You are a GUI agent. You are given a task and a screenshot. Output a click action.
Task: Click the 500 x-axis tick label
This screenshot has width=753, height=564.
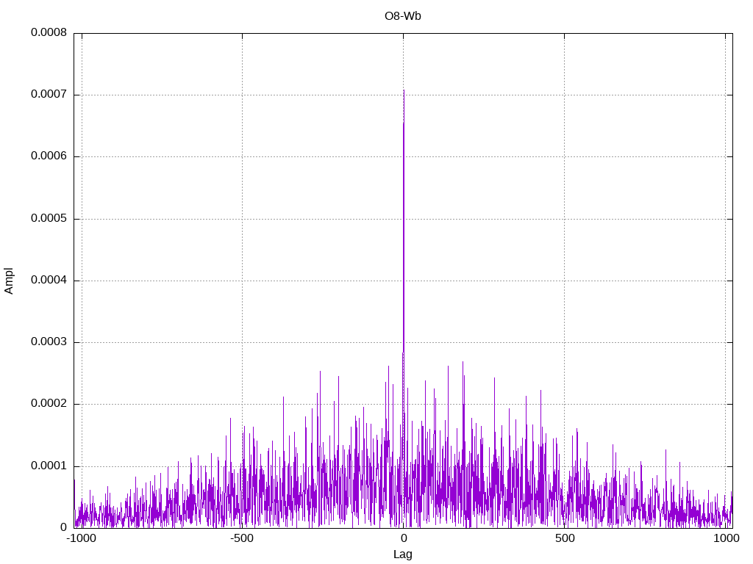564,538
